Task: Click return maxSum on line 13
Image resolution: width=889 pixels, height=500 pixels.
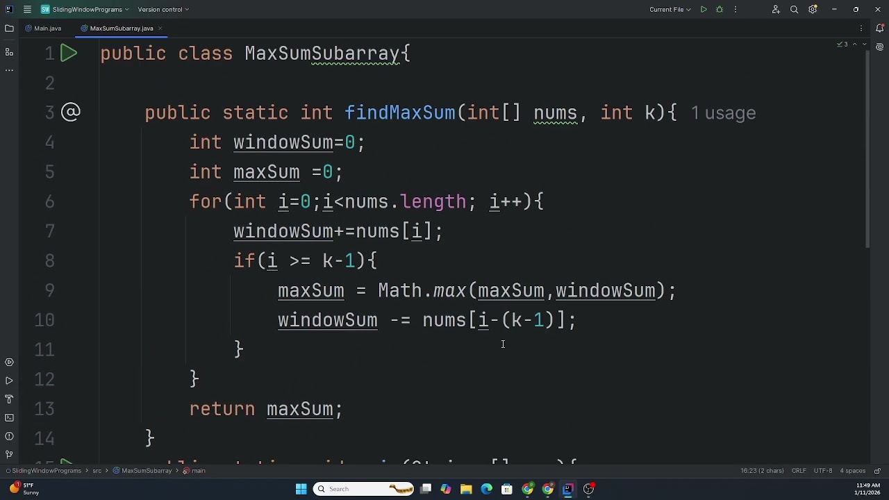Action: tap(266, 409)
